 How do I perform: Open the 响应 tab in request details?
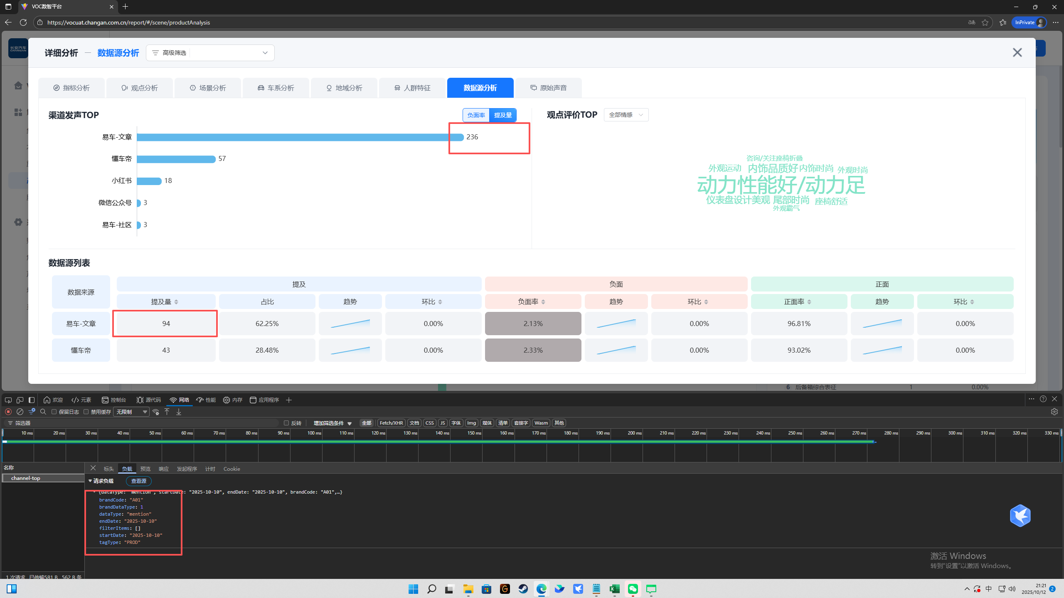163,469
